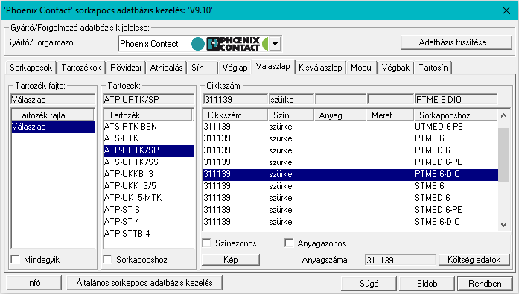
Task: Select the Sín tab
Action: click(203, 68)
